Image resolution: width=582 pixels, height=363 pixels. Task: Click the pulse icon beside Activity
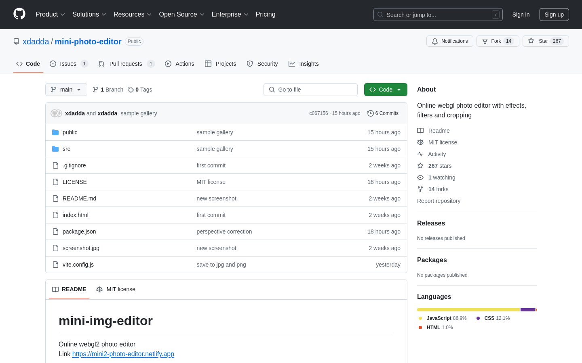[420, 154]
